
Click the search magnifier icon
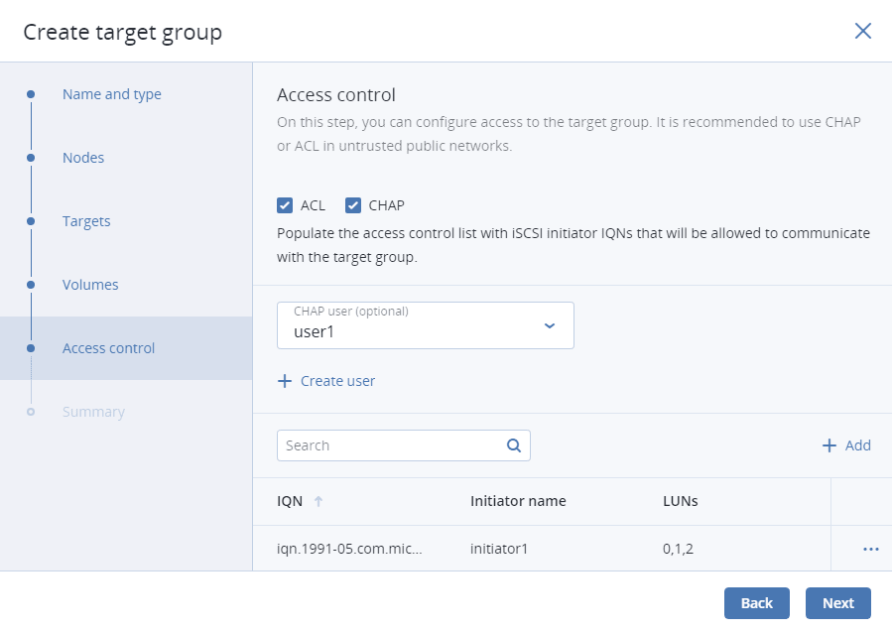[513, 445]
